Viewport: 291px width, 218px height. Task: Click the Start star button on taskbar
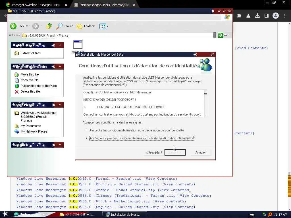[x=5, y=214]
